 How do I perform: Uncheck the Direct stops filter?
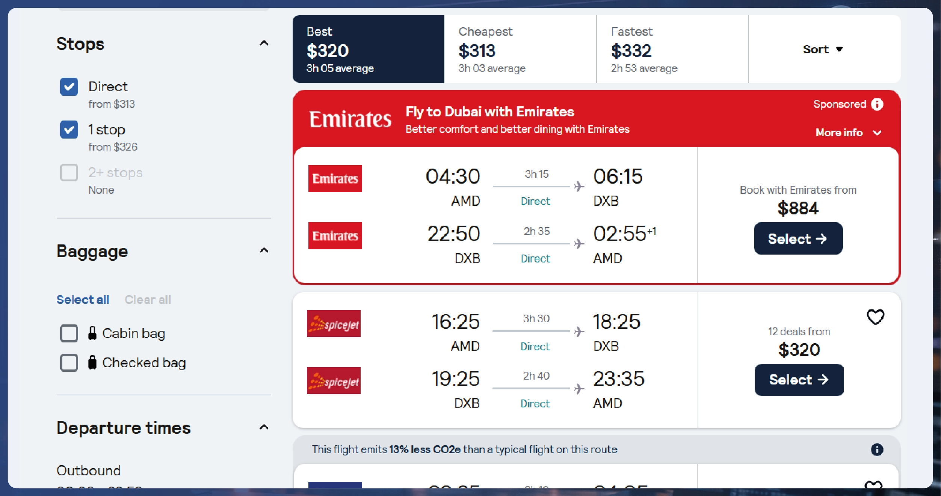tap(69, 87)
